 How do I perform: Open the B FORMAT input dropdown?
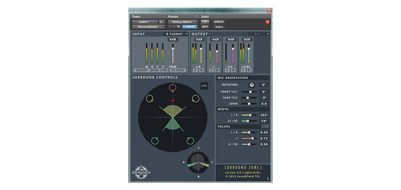pyautogui.click(x=177, y=34)
